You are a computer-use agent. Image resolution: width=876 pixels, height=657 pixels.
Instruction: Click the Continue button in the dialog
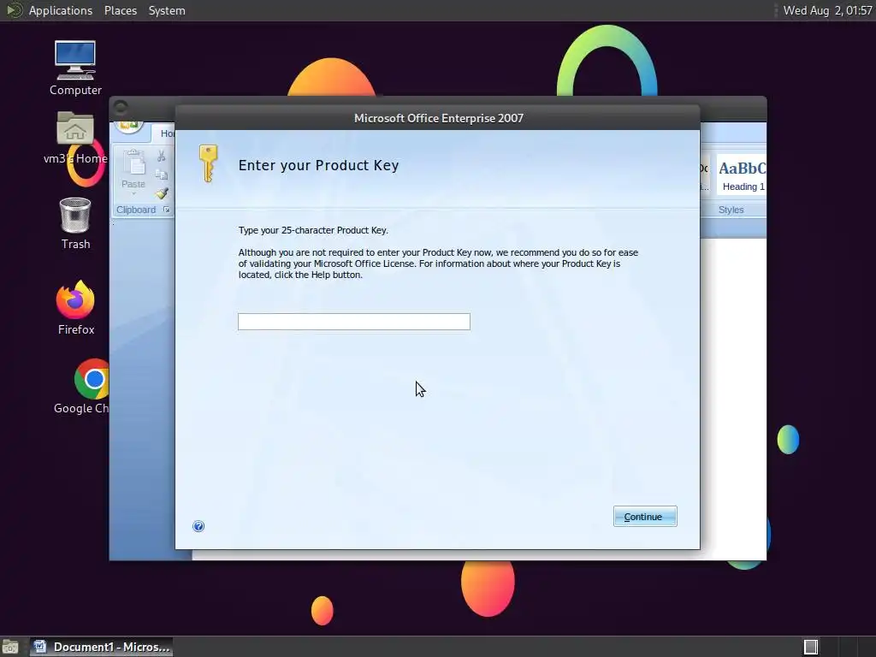pyautogui.click(x=645, y=516)
